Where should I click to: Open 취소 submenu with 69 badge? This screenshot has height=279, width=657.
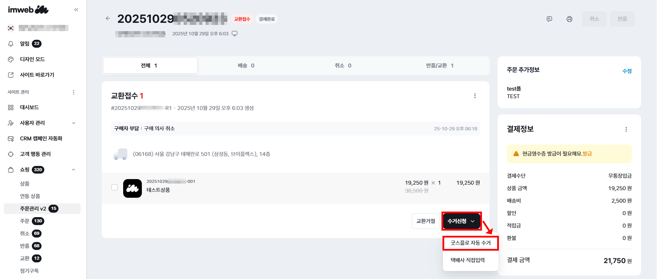25,233
